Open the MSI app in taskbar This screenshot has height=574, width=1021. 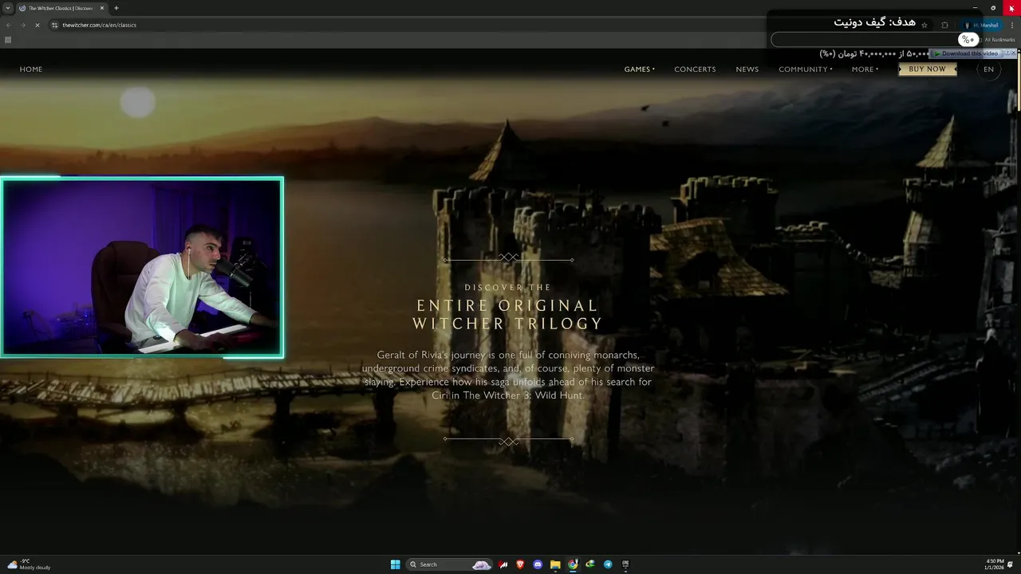point(503,564)
